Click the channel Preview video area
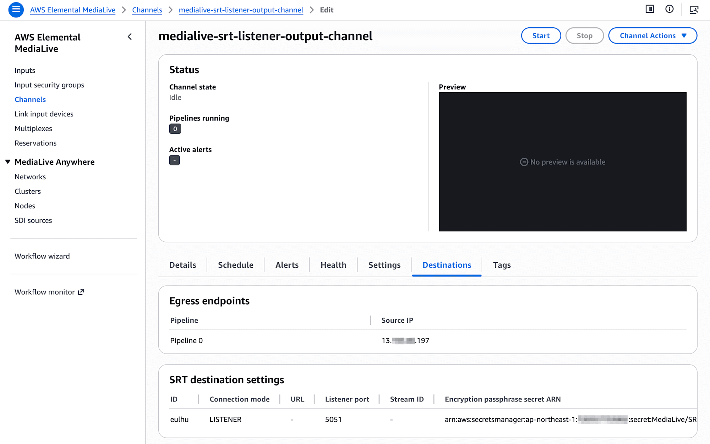This screenshot has height=444, width=710. 562,162
